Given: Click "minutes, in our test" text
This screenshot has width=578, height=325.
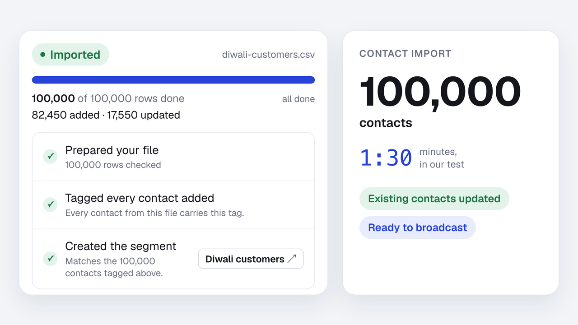Looking at the screenshot, I should [x=442, y=158].
